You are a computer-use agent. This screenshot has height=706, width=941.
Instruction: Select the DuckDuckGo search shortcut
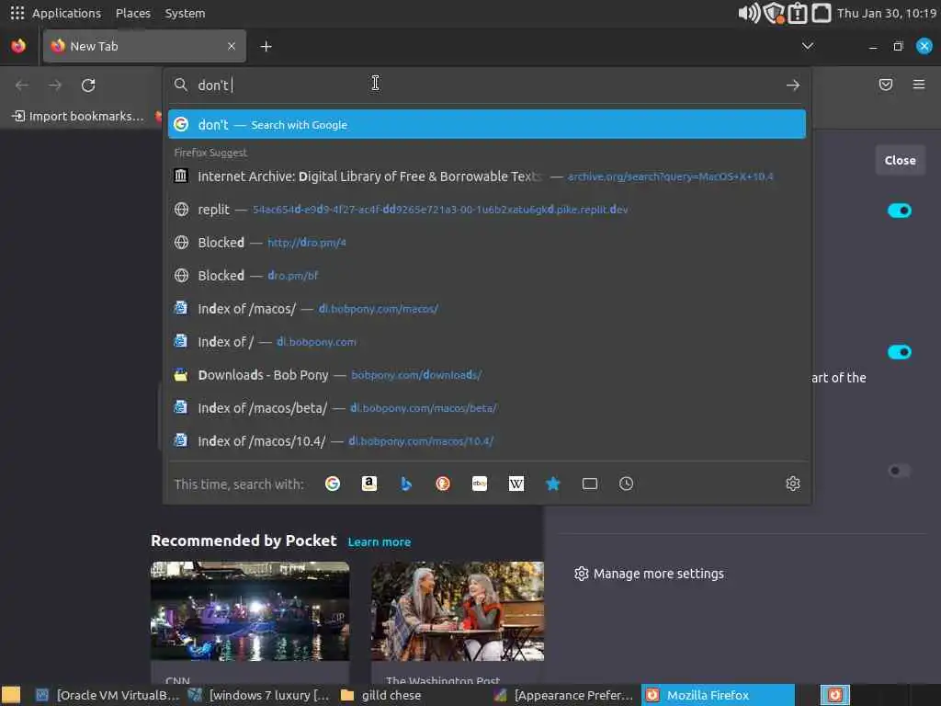coord(443,484)
